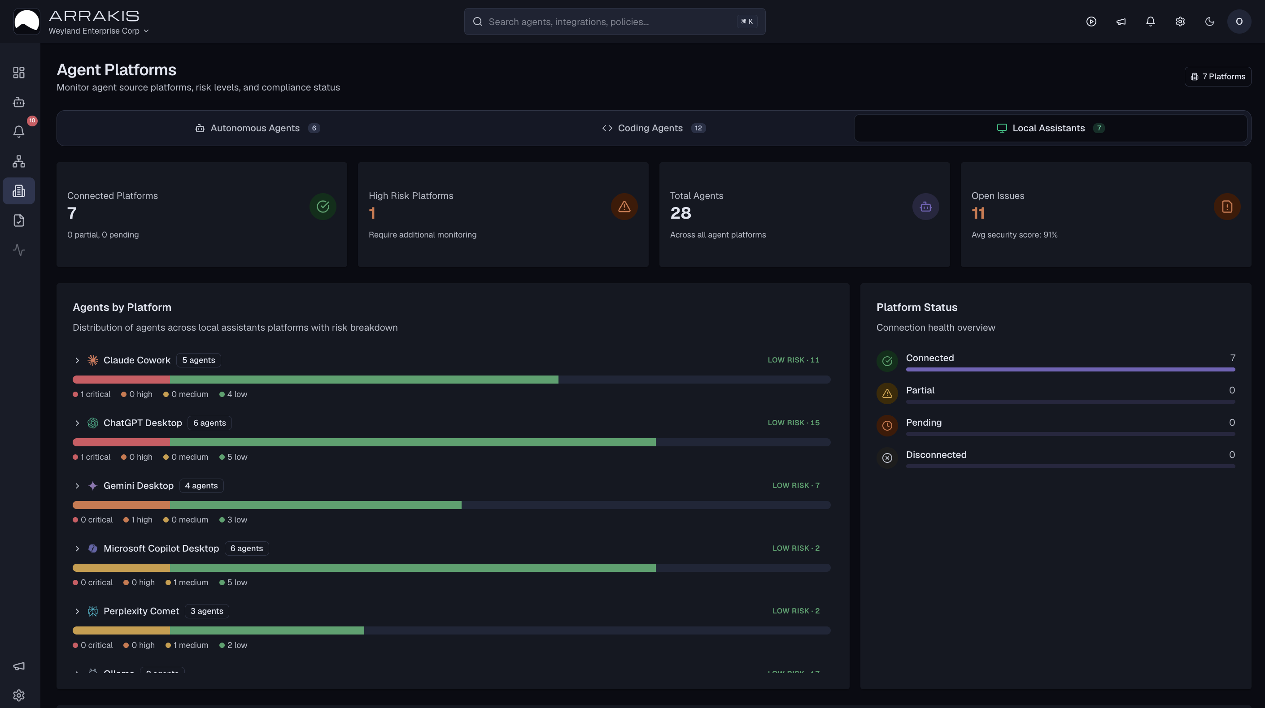Focus the search agents input field
This screenshot has width=1265, height=708.
(615, 22)
